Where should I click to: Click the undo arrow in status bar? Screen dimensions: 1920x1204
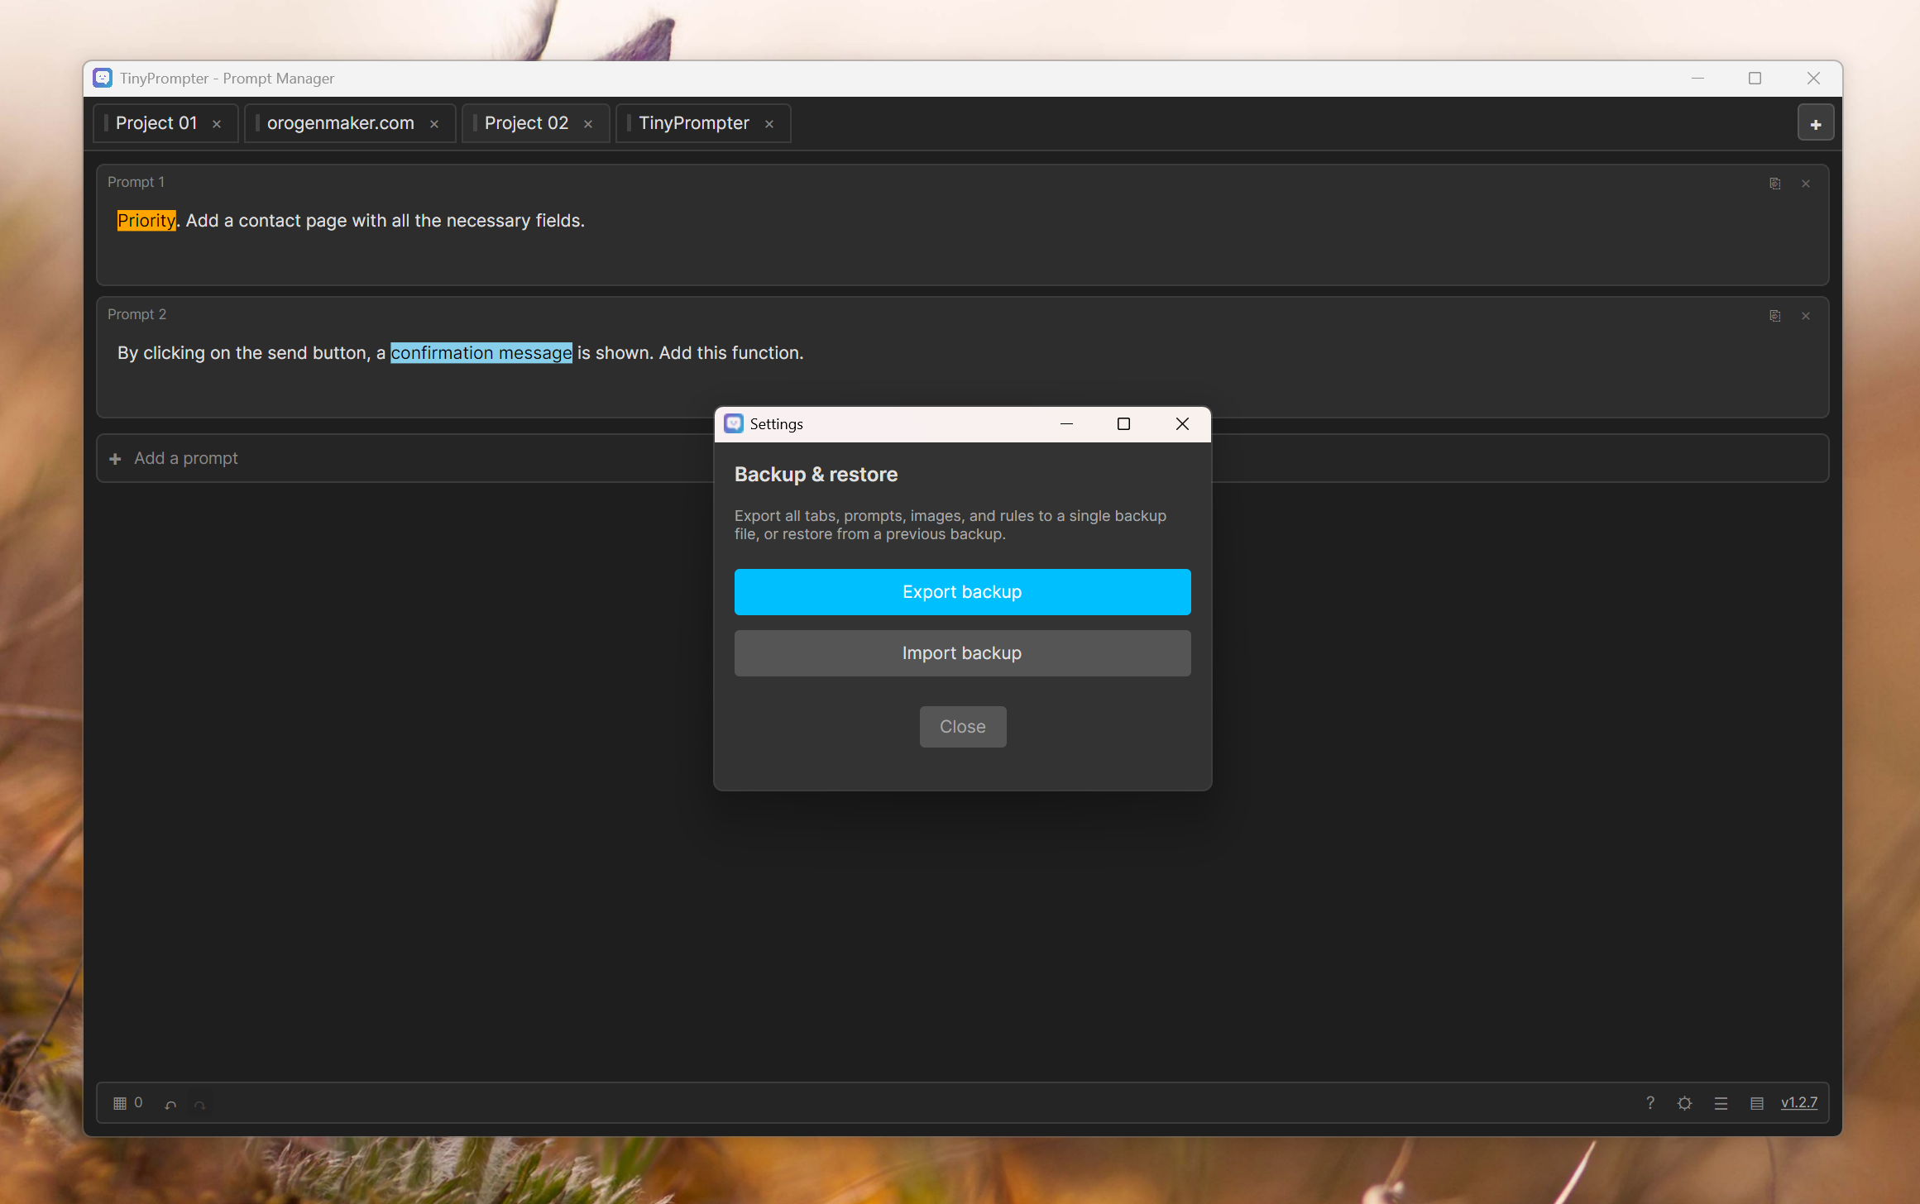tap(170, 1104)
